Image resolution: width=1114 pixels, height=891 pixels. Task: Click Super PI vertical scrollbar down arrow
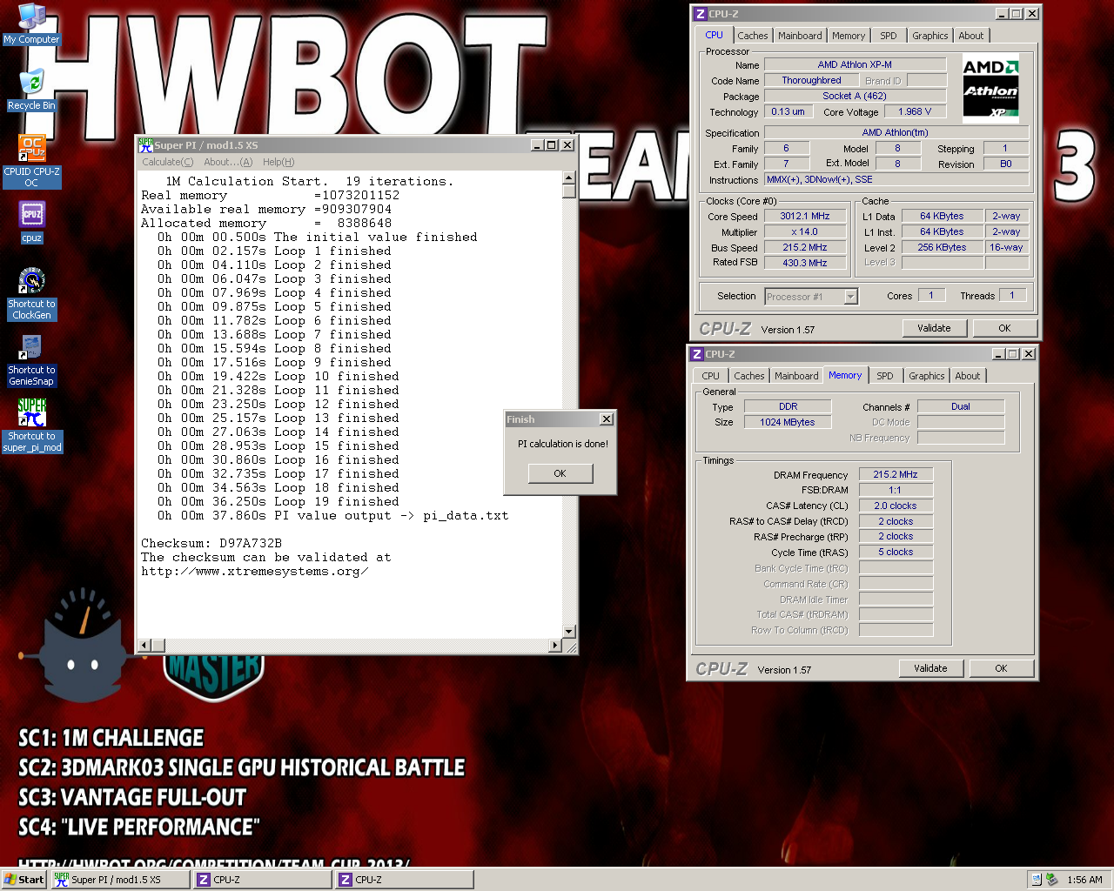tap(569, 632)
